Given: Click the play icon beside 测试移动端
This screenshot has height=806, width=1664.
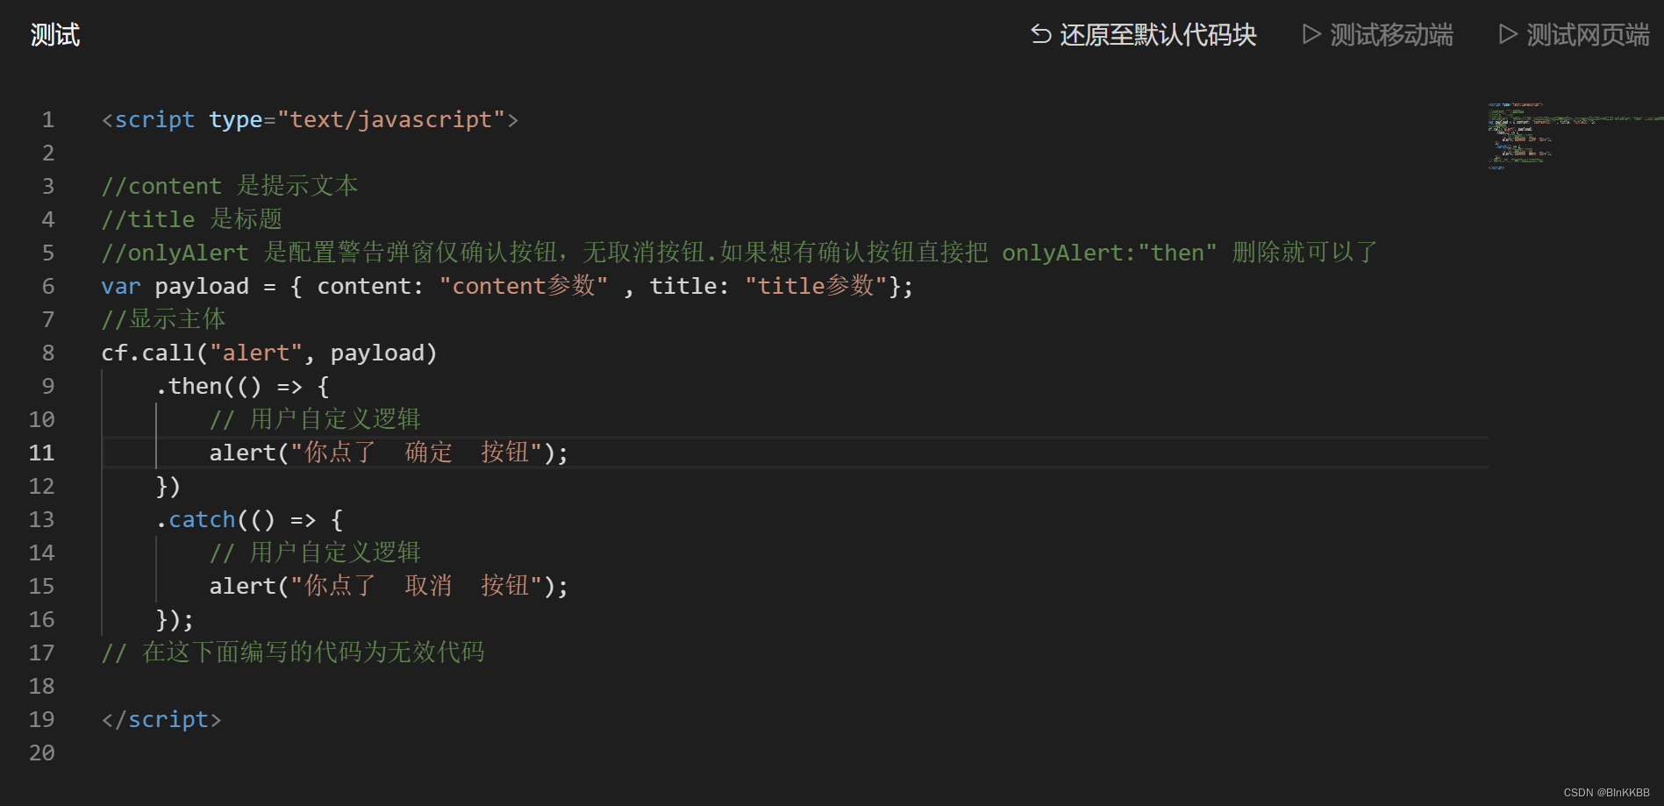Looking at the screenshot, I should point(1311,33).
